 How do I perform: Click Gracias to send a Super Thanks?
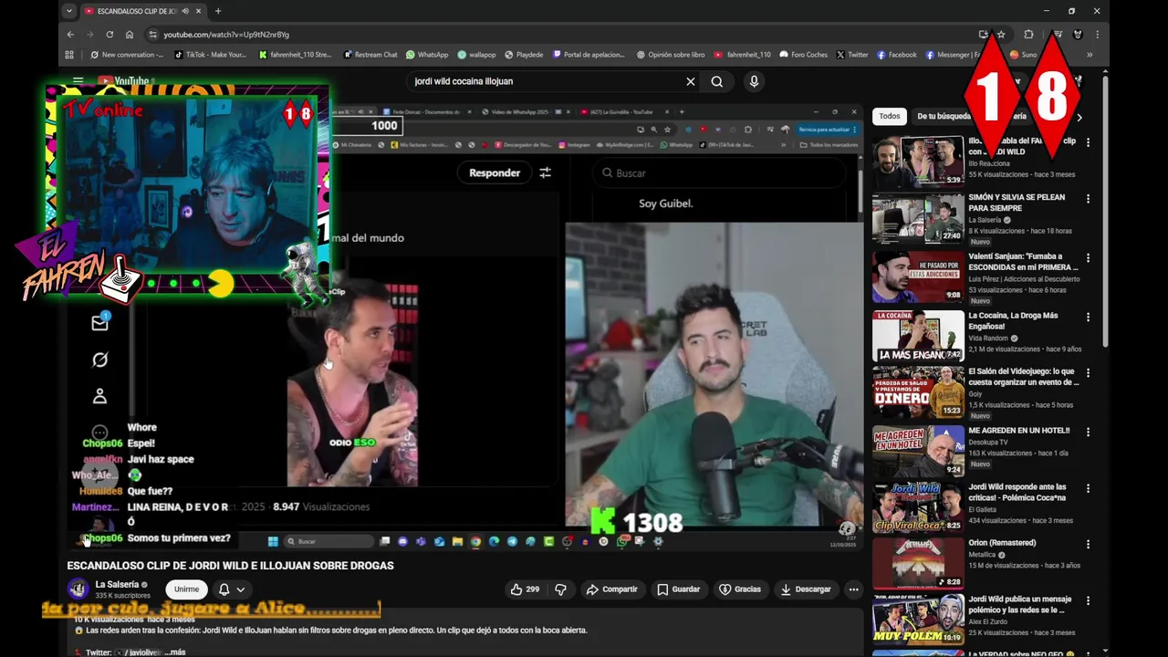point(740,589)
